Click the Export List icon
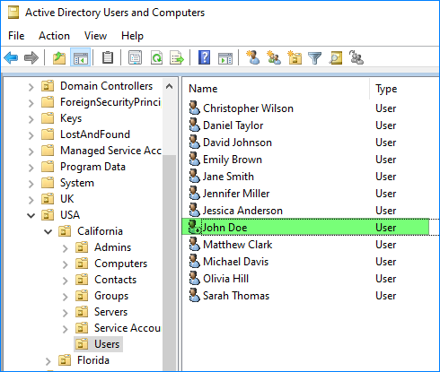Image resolution: width=440 pixels, height=372 pixels. (177, 57)
